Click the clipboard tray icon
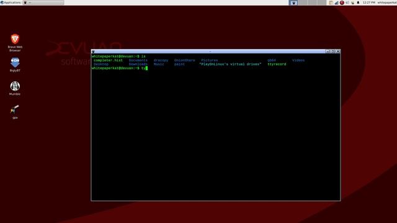The height and width of the screenshot is (223, 397). (331, 2)
